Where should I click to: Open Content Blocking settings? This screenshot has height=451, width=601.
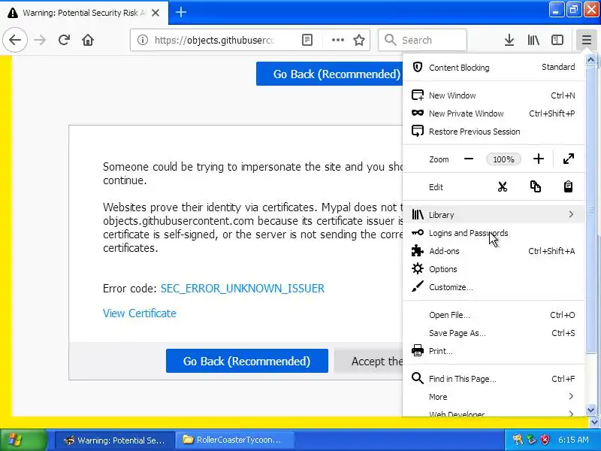tap(494, 68)
